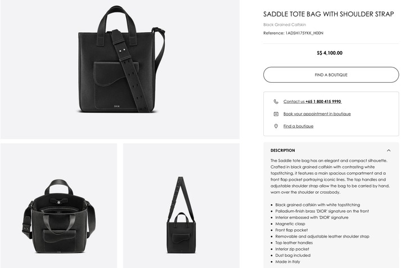Screen dimensions: 405x268
Task: Click the S$ 4,100.00 price
Action: [x=330, y=53]
